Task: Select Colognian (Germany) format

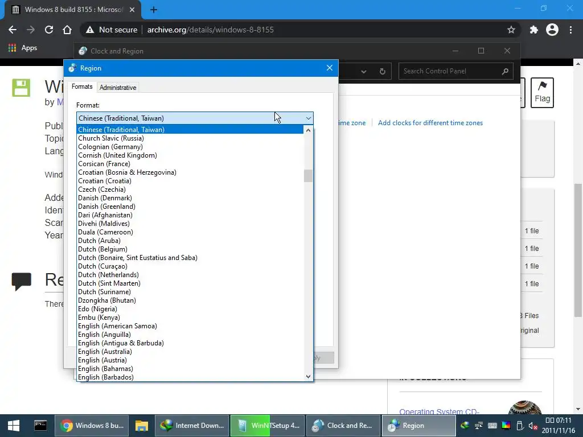Action: [x=190, y=147]
